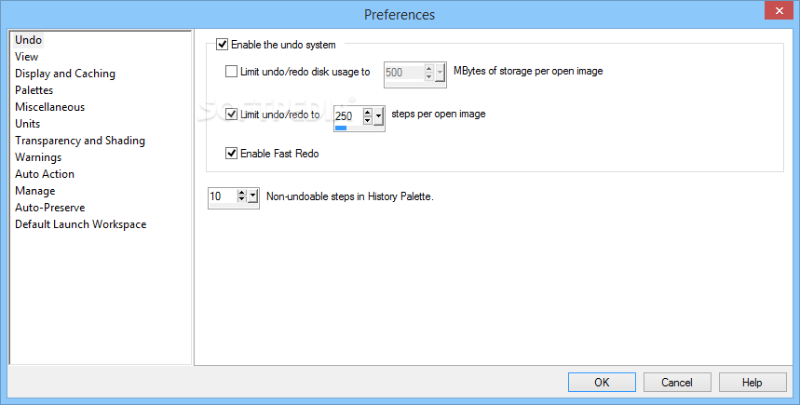Select the Undo preferences category

pos(28,40)
